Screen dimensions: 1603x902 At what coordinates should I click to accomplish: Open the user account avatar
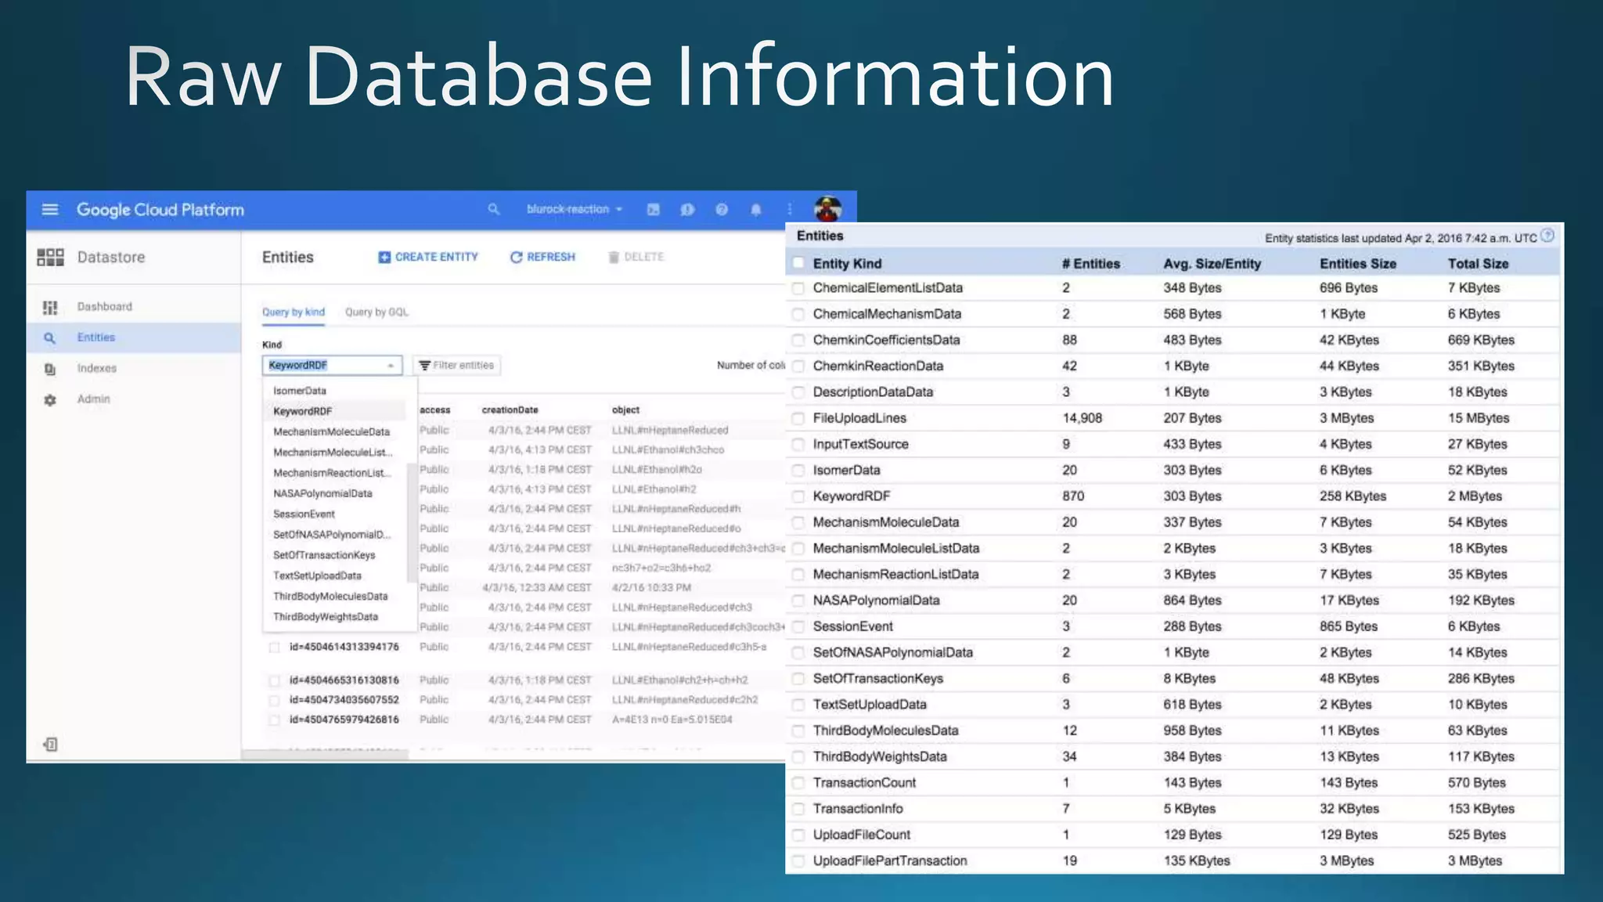tap(827, 209)
